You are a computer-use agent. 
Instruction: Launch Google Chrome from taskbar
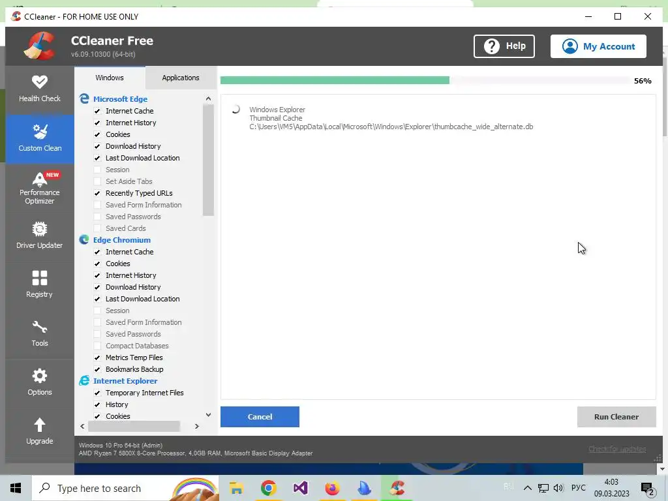[268, 488]
